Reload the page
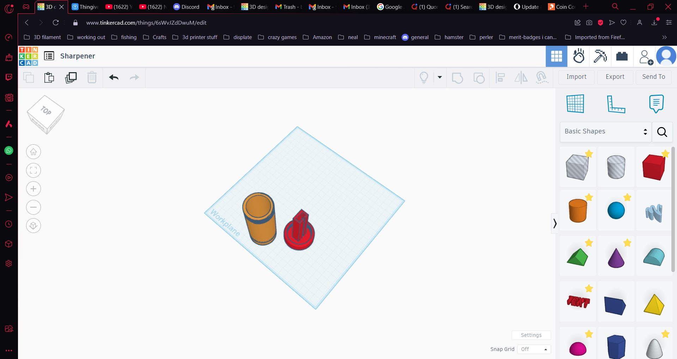Image resolution: width=677 pixels, height=359 pixels. click(55, 23)
